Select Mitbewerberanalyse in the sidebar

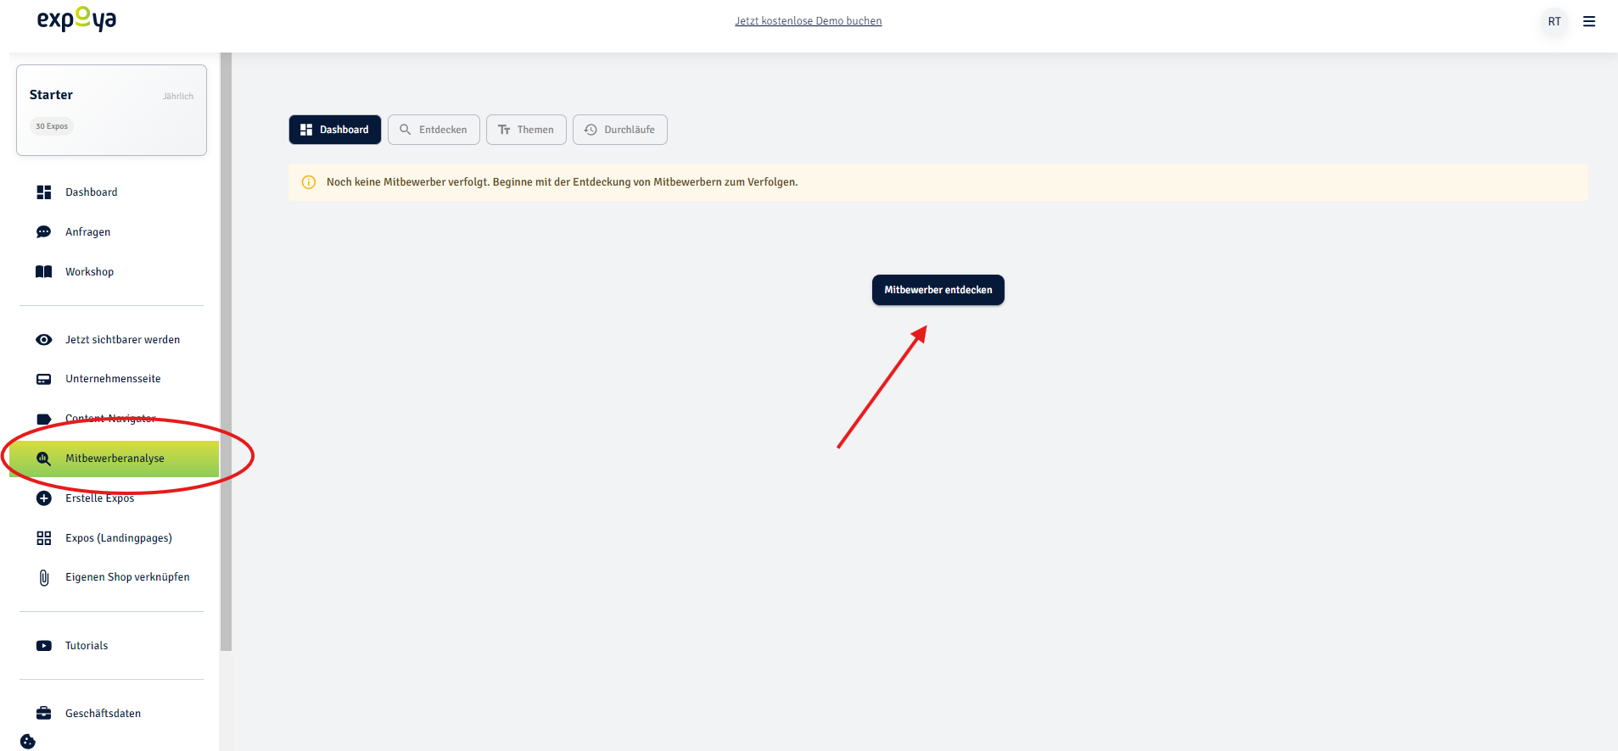coord(115,459)
